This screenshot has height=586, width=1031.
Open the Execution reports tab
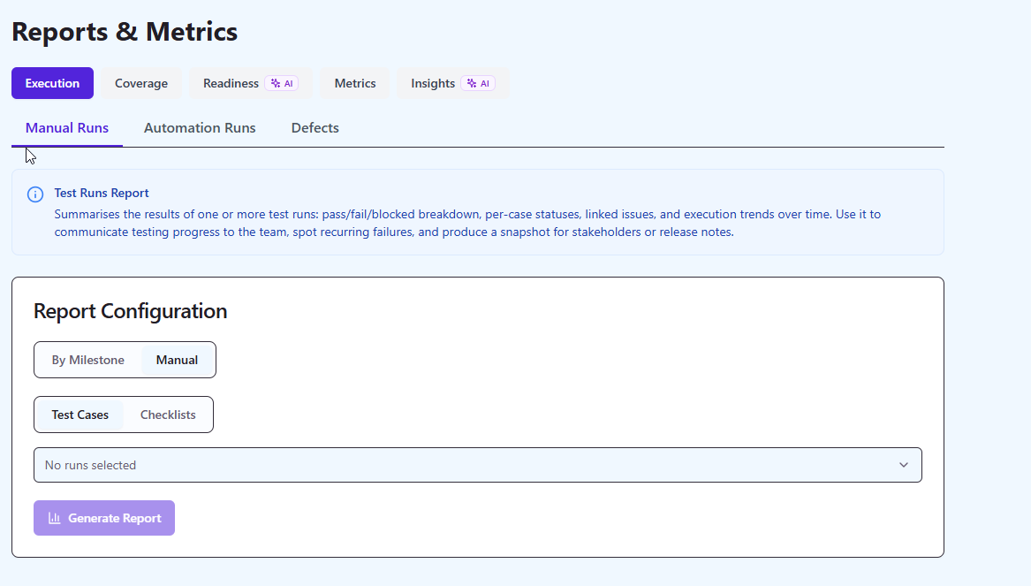tap(53, 84)
